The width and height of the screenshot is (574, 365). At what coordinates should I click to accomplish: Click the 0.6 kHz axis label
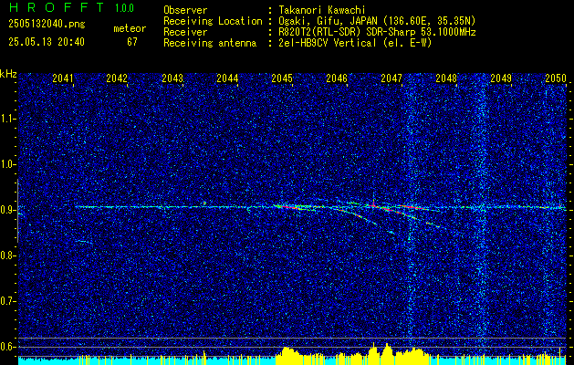[7, 347]
